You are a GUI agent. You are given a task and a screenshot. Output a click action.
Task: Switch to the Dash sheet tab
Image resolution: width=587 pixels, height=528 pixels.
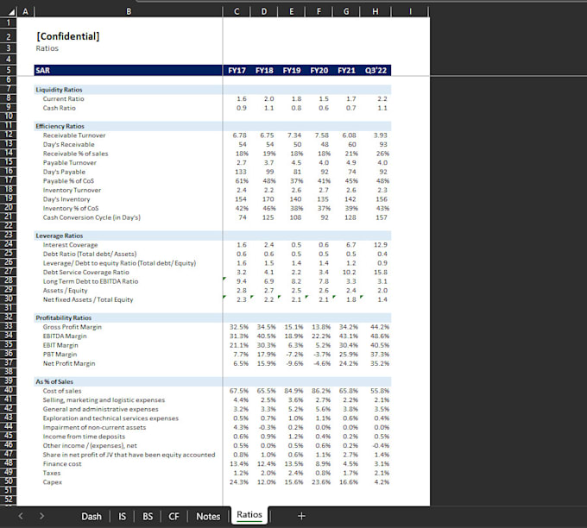[x=92, y=517]
